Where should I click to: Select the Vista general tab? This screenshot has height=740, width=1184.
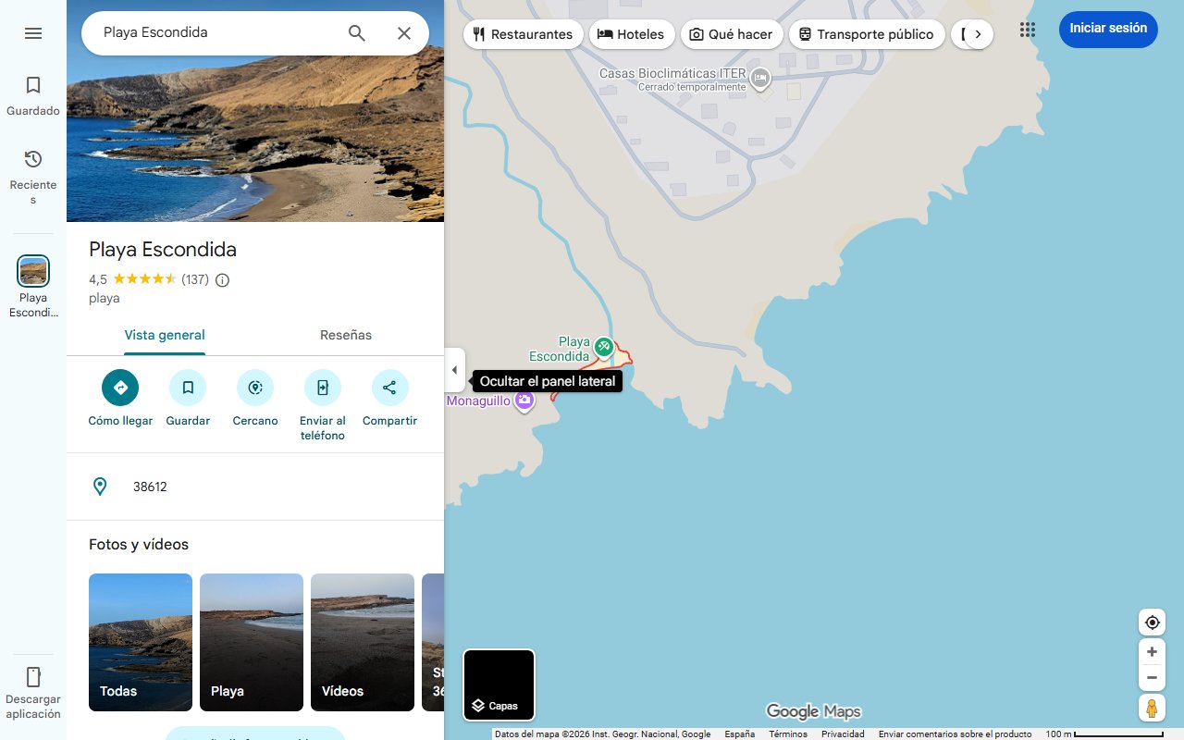(165, 335)
